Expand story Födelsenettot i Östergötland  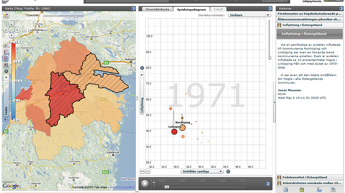309,177
